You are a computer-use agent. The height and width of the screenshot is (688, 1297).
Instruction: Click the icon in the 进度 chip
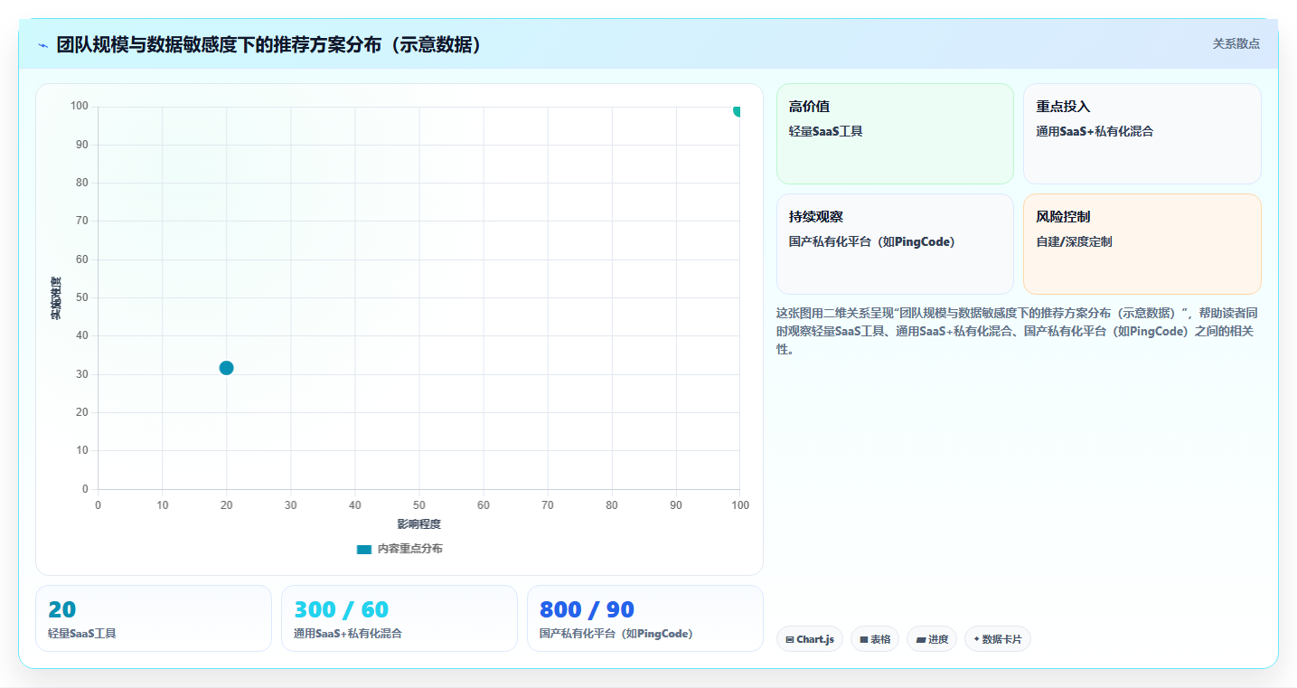[921, 639]
